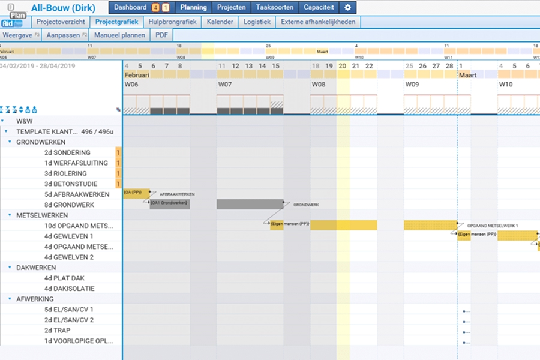Open the Capaciteit menu

click(319, 8)
